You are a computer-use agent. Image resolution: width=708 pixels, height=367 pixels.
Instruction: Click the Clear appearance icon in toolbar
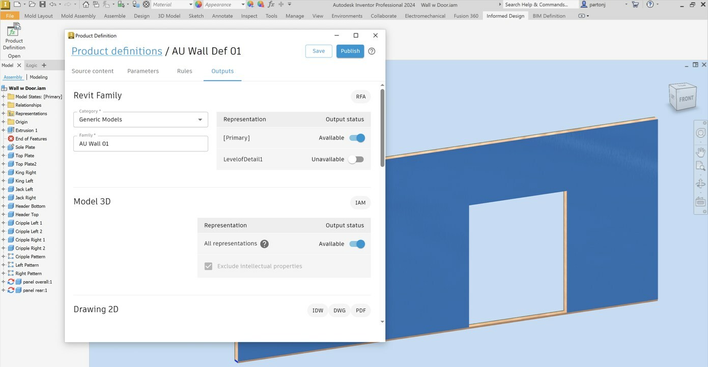pos(261,4)
